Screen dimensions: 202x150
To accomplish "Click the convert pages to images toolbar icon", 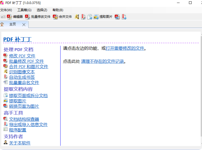I will [x=117, y=17].
